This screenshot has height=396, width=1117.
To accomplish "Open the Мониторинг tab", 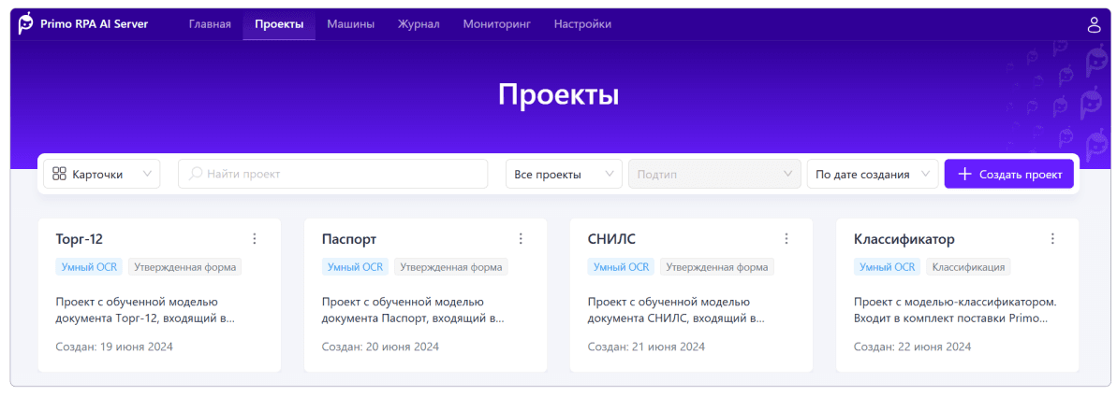I will [x=496, y=24].
